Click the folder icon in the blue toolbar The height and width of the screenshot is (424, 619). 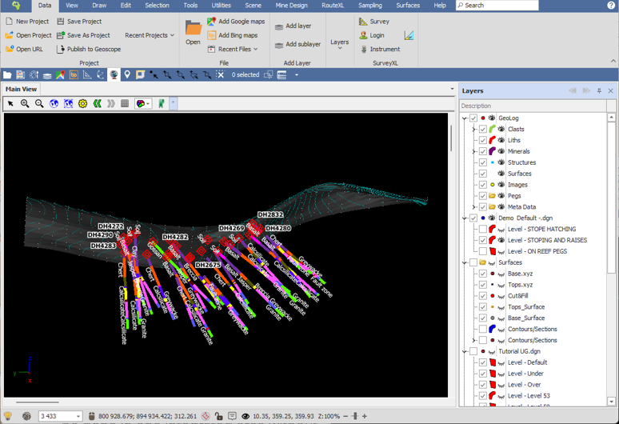pyautogui.click(x=7, y=74)
